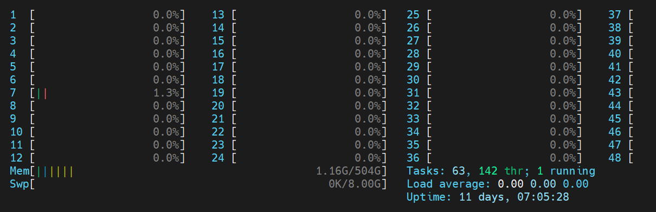Click the CPU 6 meter label

pyautogui.click(x=13, y=80)
